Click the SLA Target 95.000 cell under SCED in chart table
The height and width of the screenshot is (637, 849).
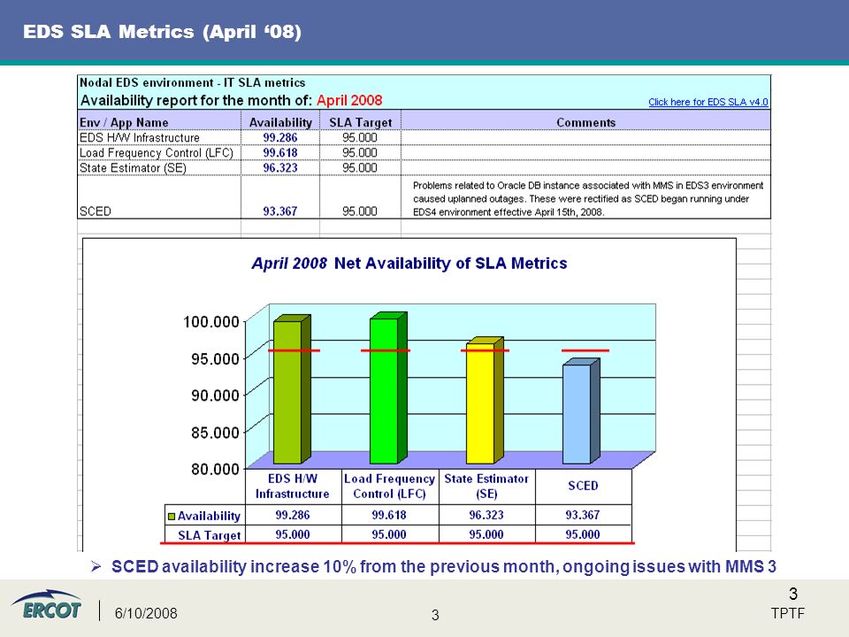583,534
